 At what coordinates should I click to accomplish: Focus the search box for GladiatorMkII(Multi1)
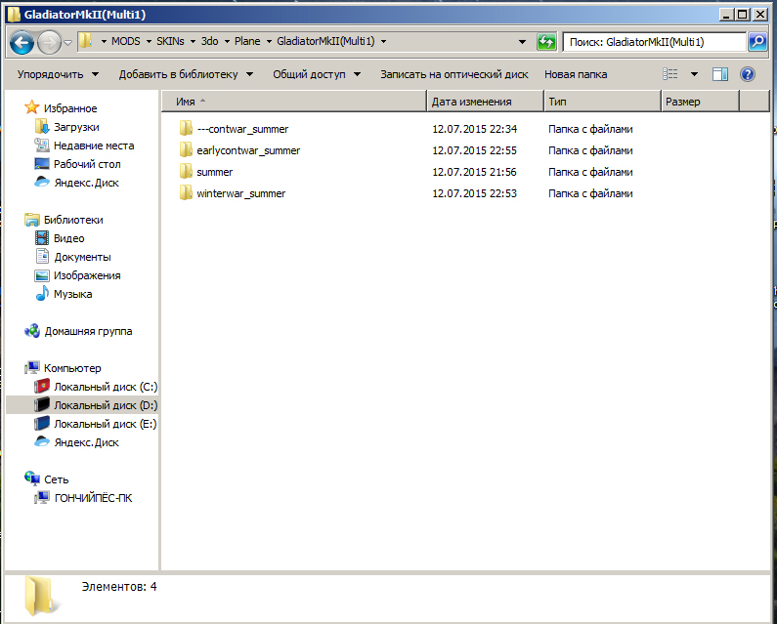pos(654,42)
